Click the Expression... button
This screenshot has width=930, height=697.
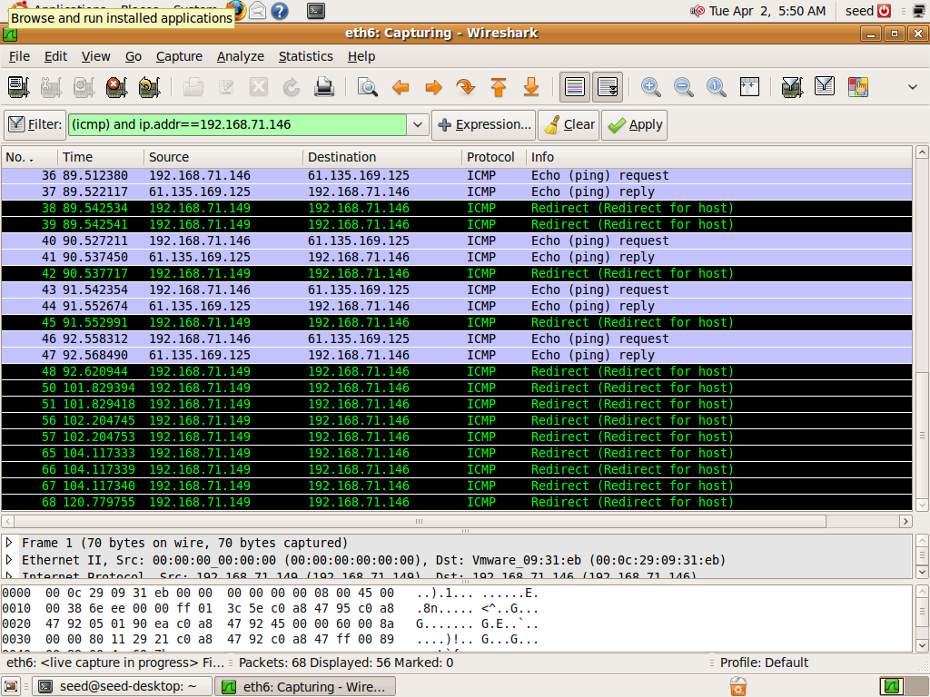pos(483,124)
